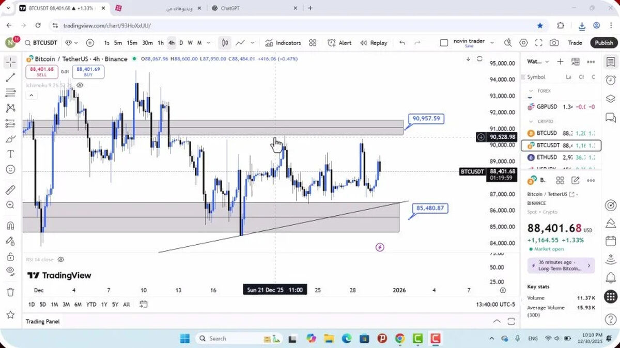Viewport: 620px width, 348px height.
Task: Toggle Ichimoku indicator visibility eye
Action: point(80,85)
